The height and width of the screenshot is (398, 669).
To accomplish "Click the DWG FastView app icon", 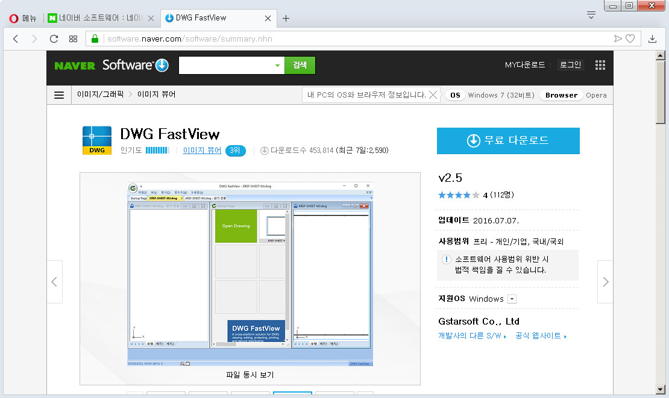I will [97, 140].
